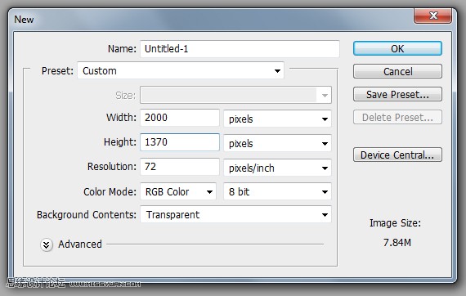The height and width of the screenshot is (296, 466).
Task: Close the New dialog with X button
Action: tap(433, 16)
